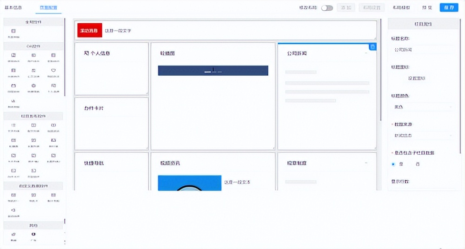This screenshot has width=465, height=249.
Task: Pick the bold ad icon under 其他
Action: click(x=33, y=234)
